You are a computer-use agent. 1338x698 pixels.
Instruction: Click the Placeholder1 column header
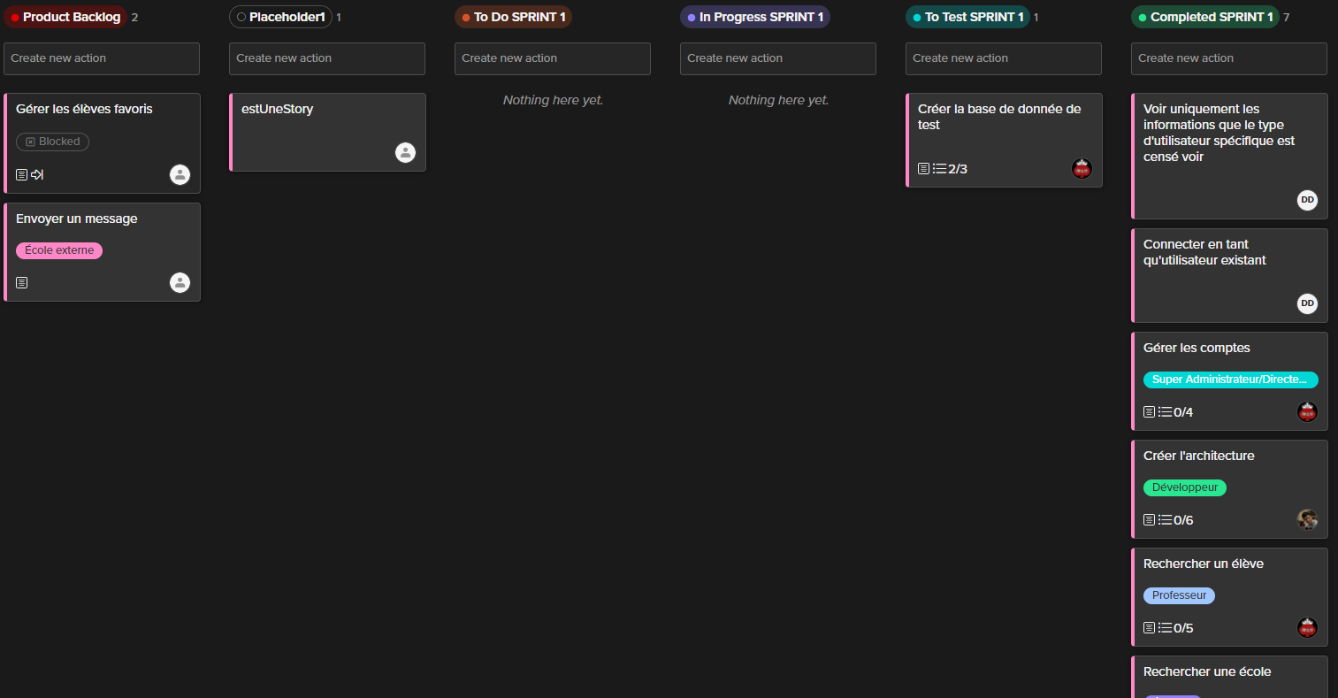tap(280, 17)
